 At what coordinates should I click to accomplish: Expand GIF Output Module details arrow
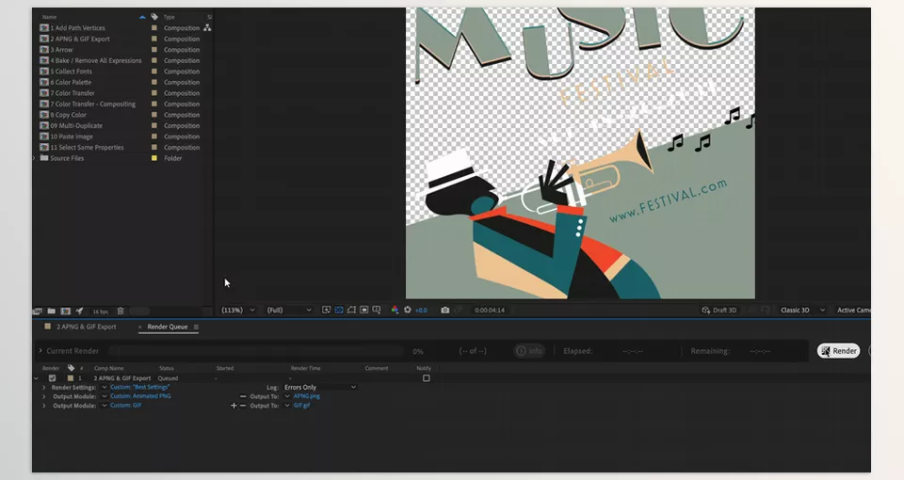(44, 406)
